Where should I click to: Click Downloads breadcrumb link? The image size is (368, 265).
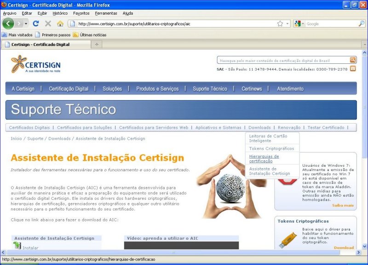tap(59, 139)
